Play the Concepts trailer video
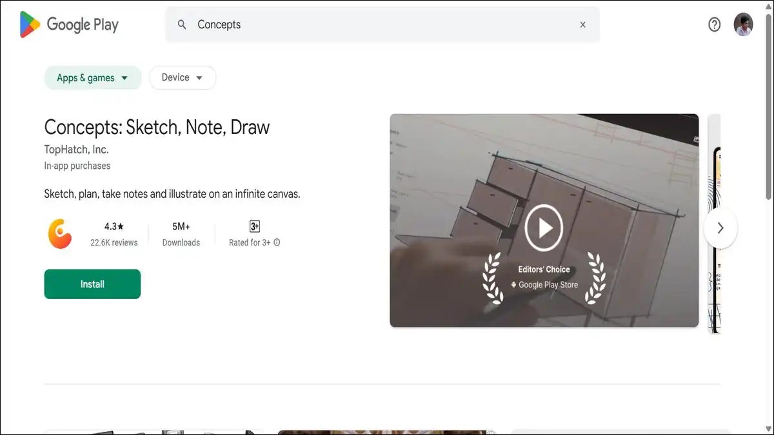This screenshot has height=435, width=774. click(544, 227)
